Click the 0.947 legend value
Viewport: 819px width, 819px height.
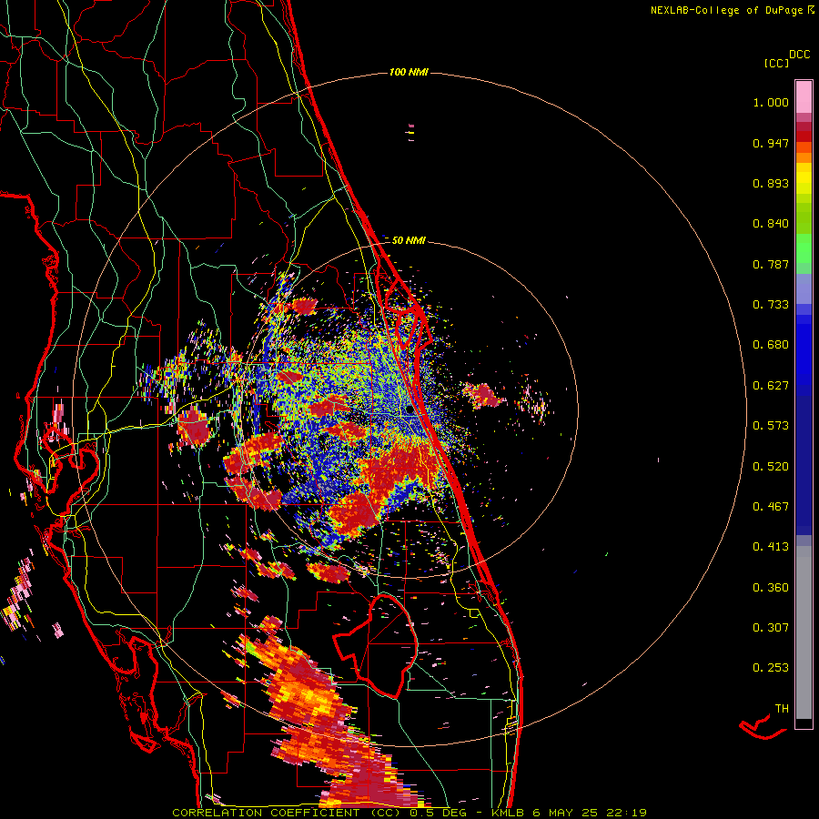point(771,143)
